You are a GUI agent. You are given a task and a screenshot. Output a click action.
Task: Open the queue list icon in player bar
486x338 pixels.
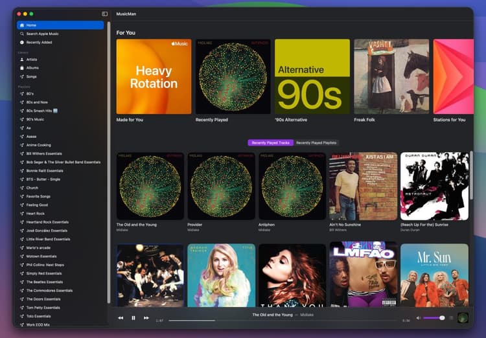(451, 318)
